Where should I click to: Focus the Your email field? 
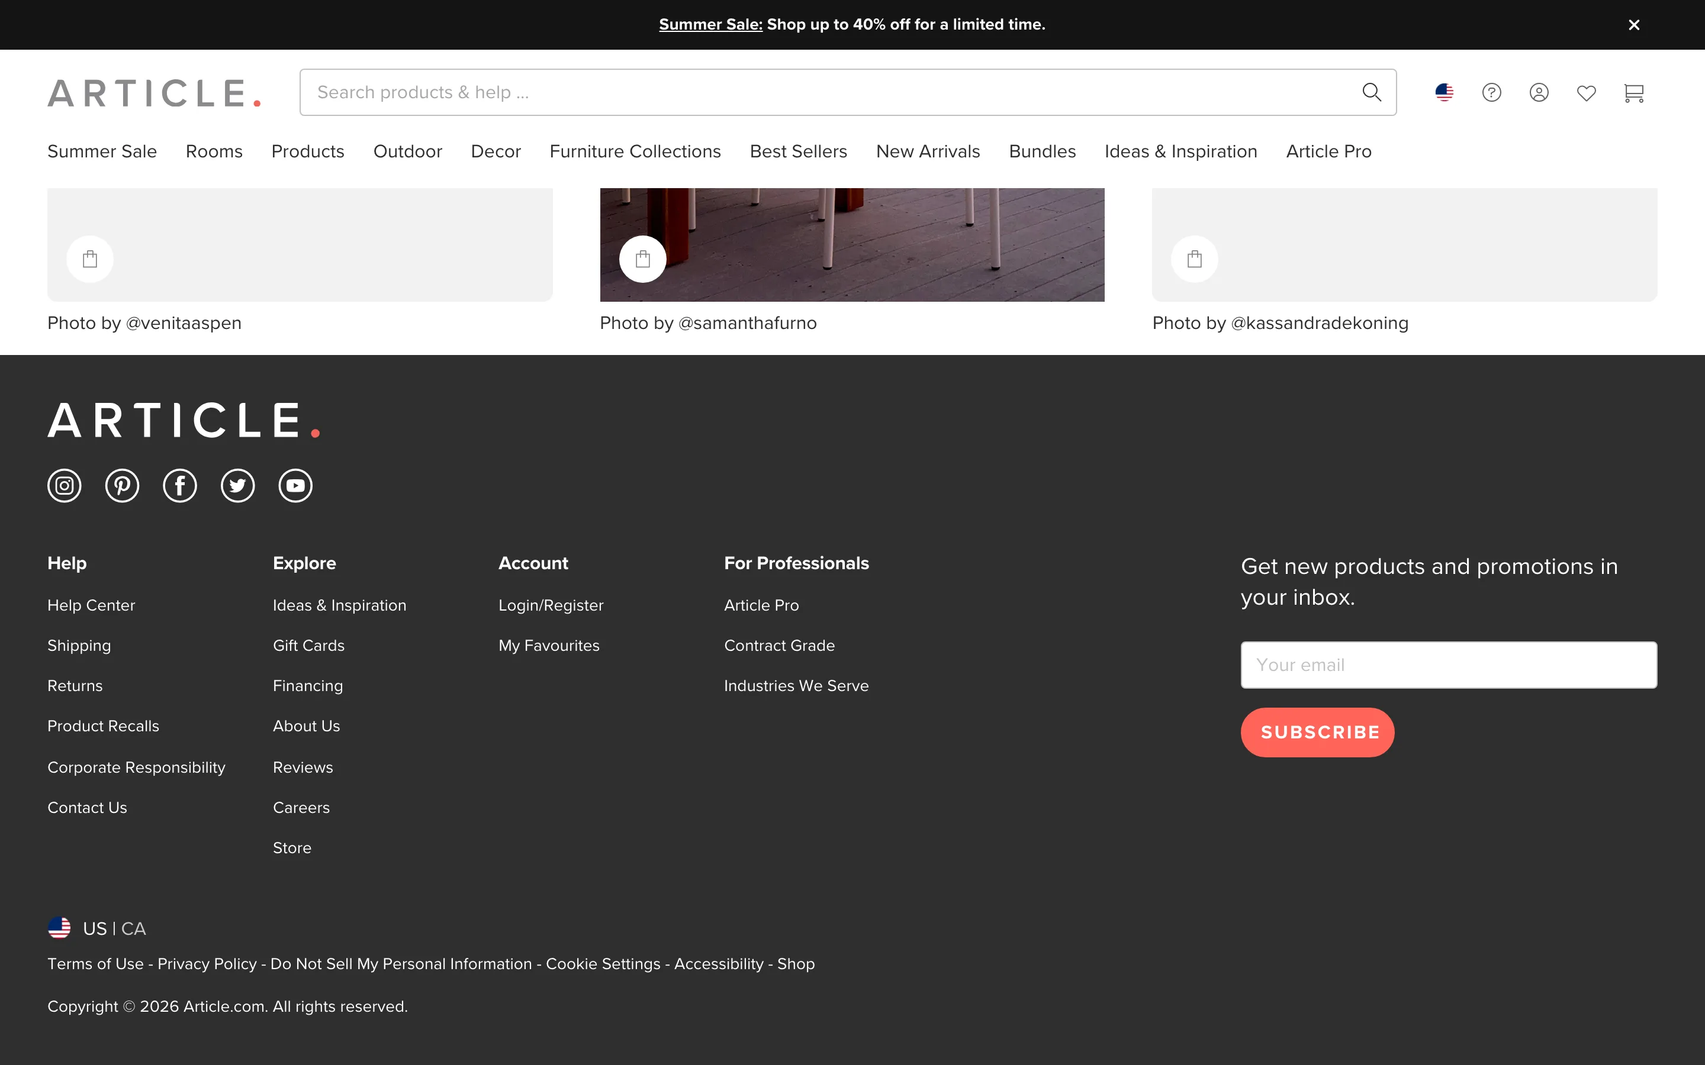pyautogui.click(x=1449, y=665)
